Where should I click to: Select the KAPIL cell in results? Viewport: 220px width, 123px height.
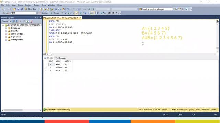click(58, 65)
